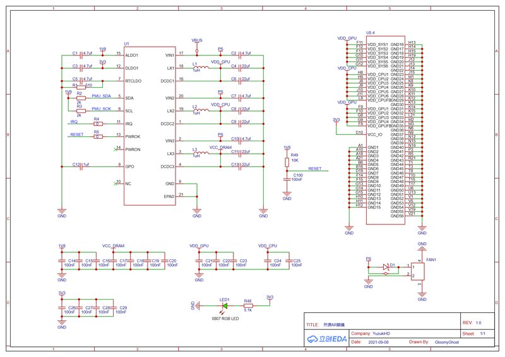Select resistor R48 5.1k symbol
The image size is (505, 357).
coord(248,306)
